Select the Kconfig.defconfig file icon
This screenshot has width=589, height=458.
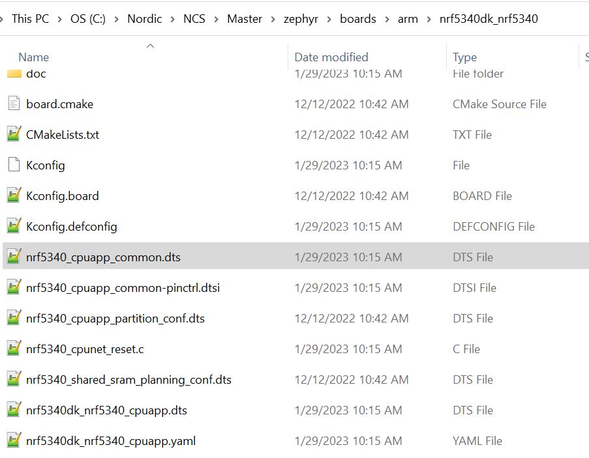pyautogui.click(x=14, y=227)
